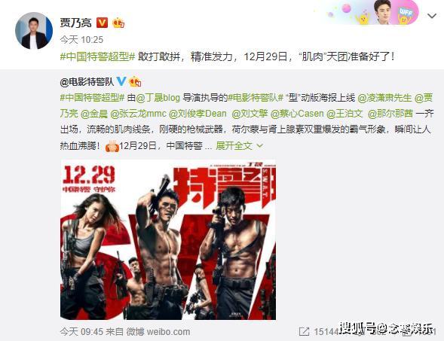
Task: Open the @电影特警队 account link
Action: click(x=87, y=82)
